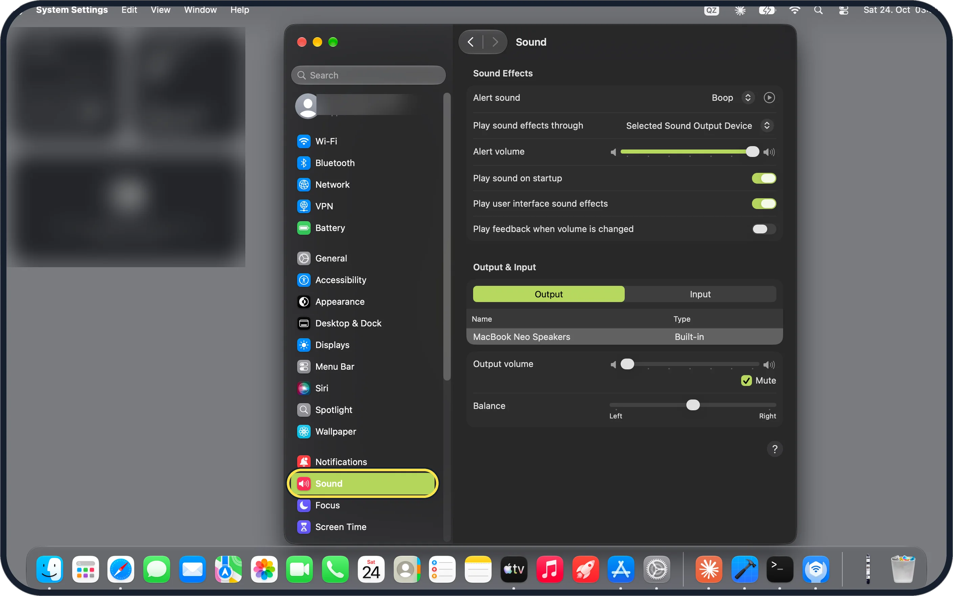The width and height of the screenshot is (953, 596).
Task: Open Safari from the Dock
Action: click(x=121, y=569)
